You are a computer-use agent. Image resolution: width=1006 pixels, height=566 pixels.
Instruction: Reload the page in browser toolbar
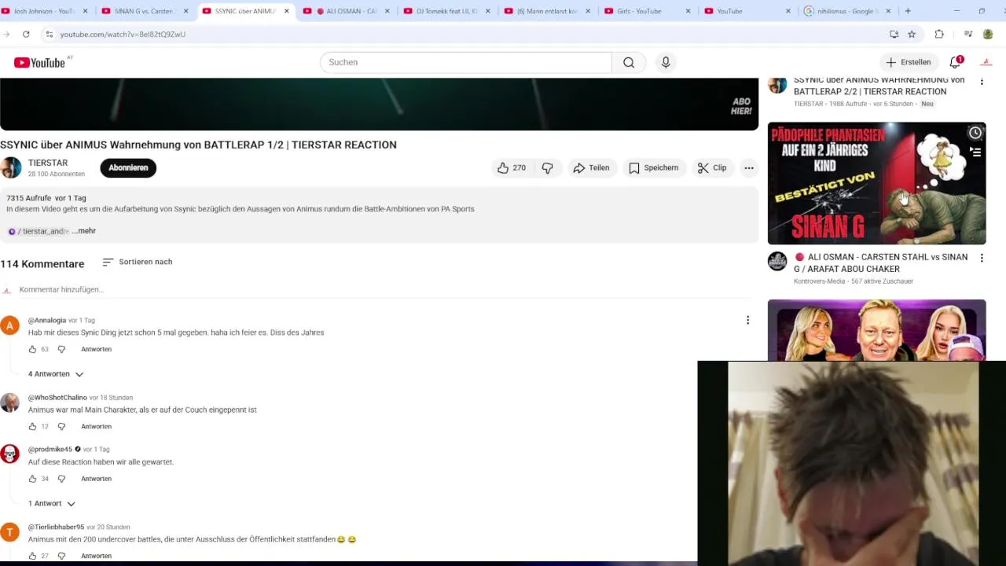click(26, 34)
